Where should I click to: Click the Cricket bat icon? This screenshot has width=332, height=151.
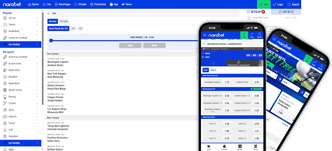pyautogui.click(x=5, y=103)
